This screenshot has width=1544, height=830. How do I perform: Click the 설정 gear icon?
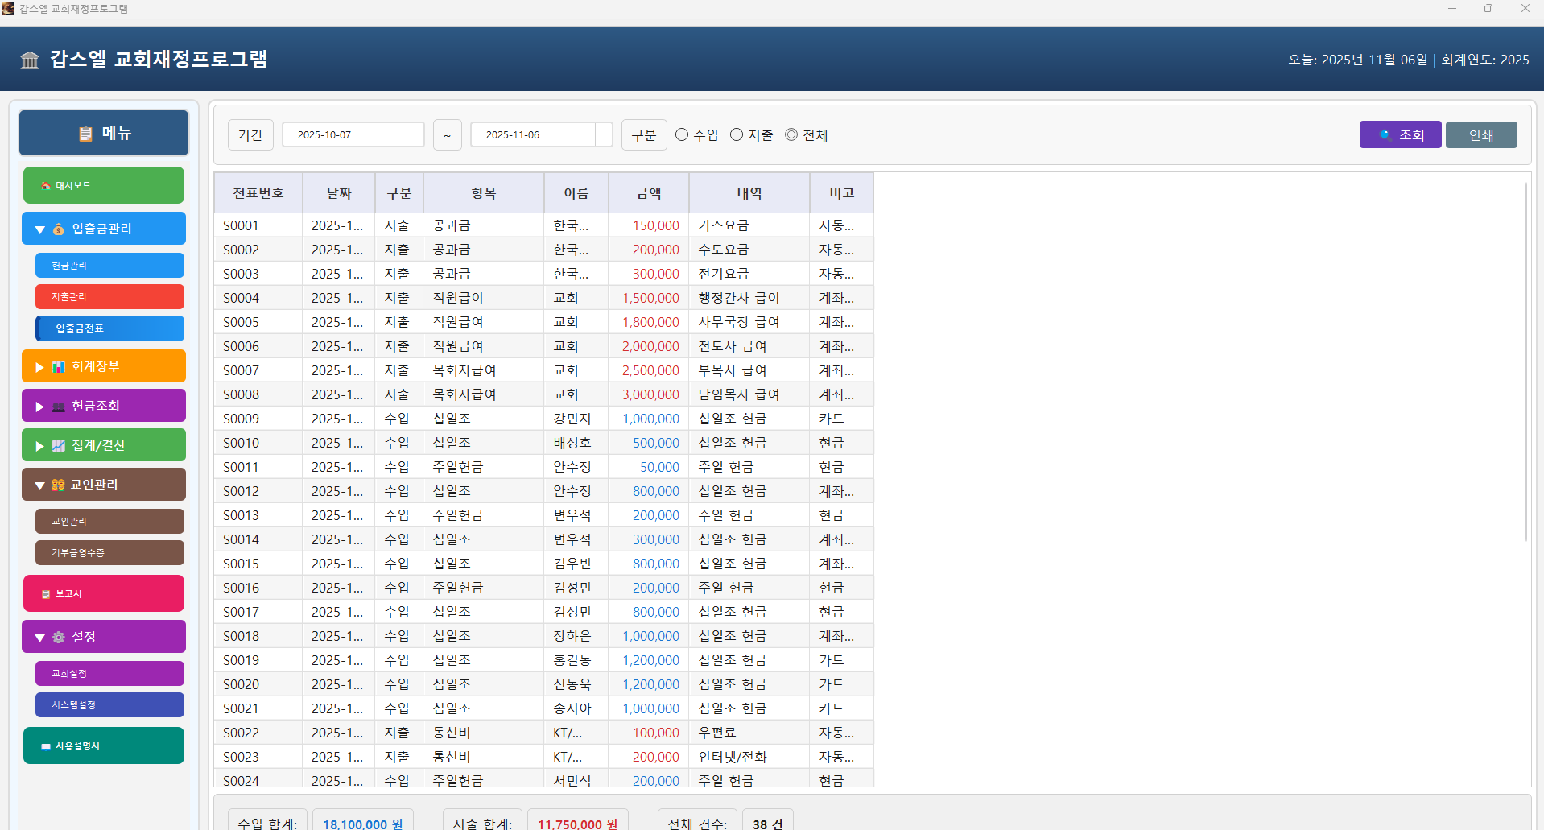click(x=58, y=636)
